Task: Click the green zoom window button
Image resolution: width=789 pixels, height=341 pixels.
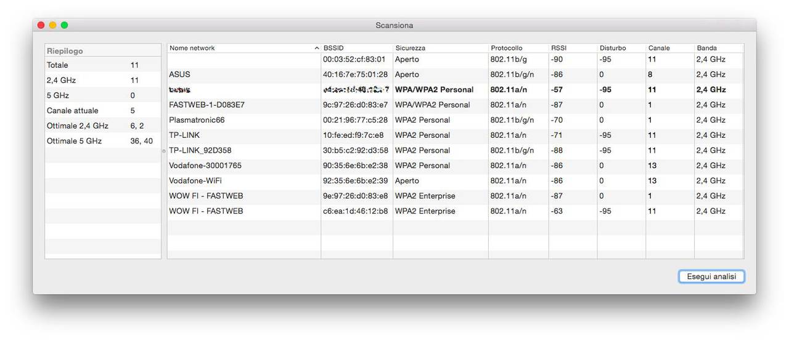Action: [x=65, y=25]
